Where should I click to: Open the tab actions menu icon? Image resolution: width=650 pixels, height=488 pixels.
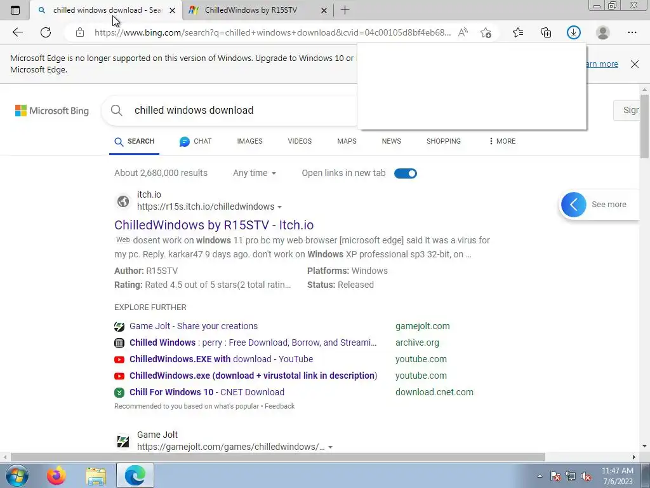point(15,10)
